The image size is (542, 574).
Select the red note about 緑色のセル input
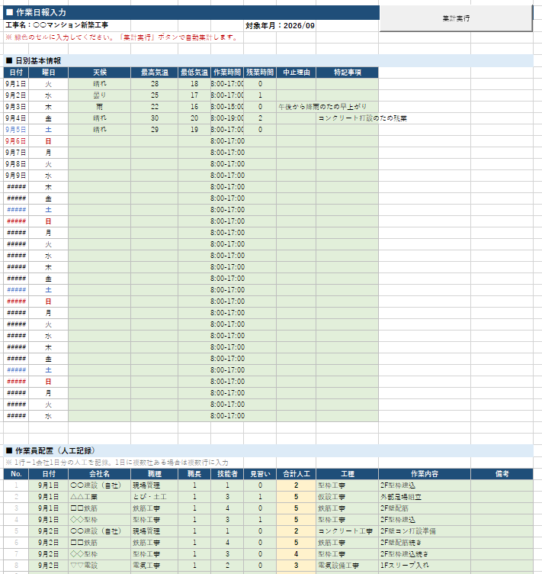pos(122,37)
